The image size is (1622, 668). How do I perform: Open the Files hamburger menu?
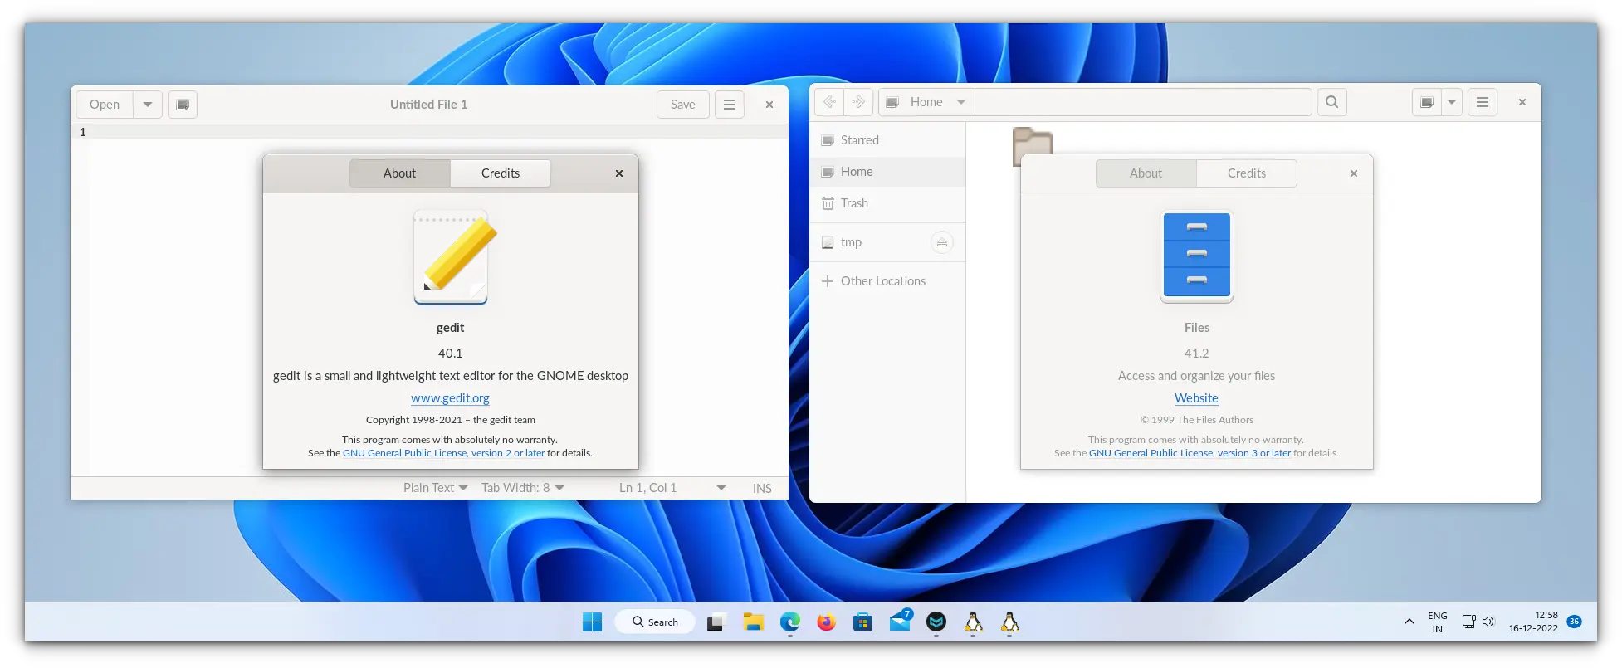pos(1483,102)
